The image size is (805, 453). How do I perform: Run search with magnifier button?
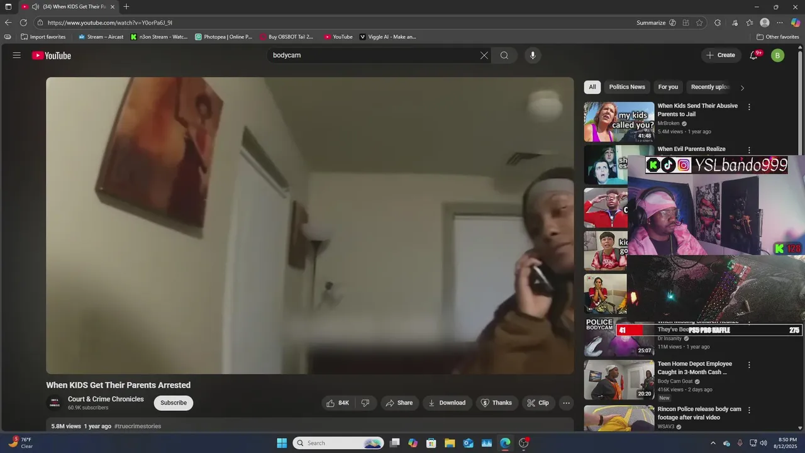tap(504, 55)
